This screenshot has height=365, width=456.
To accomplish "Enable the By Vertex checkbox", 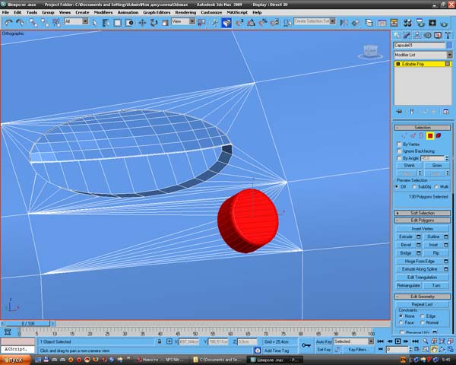I will tap(400, 144).
